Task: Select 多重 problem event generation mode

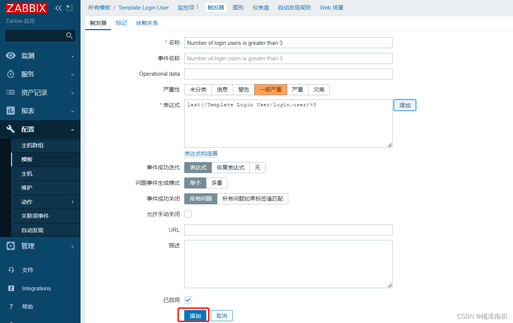Action: (217, 183)
